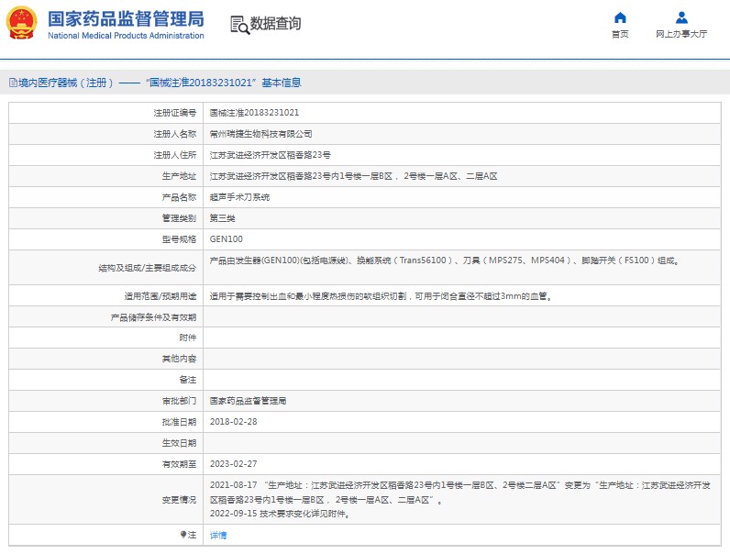730x554 pixels.
Task: Click the 注册人住所 row label
Action: [x=175, y=155]
